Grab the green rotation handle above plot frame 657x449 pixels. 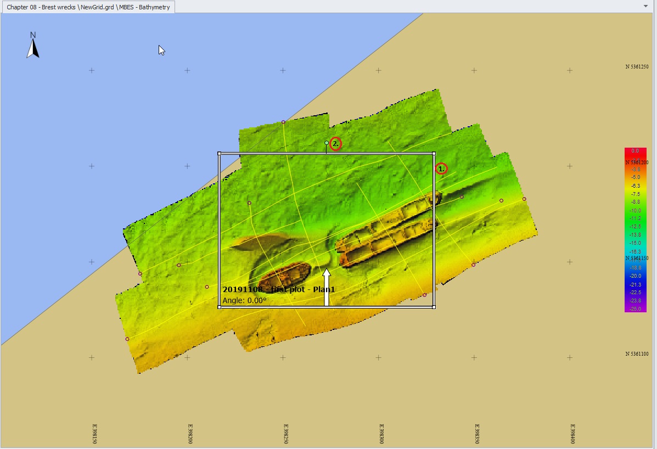tap(327, 143)
